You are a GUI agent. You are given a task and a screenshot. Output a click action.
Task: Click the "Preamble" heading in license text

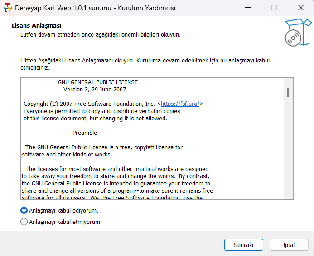coord(85,133)
